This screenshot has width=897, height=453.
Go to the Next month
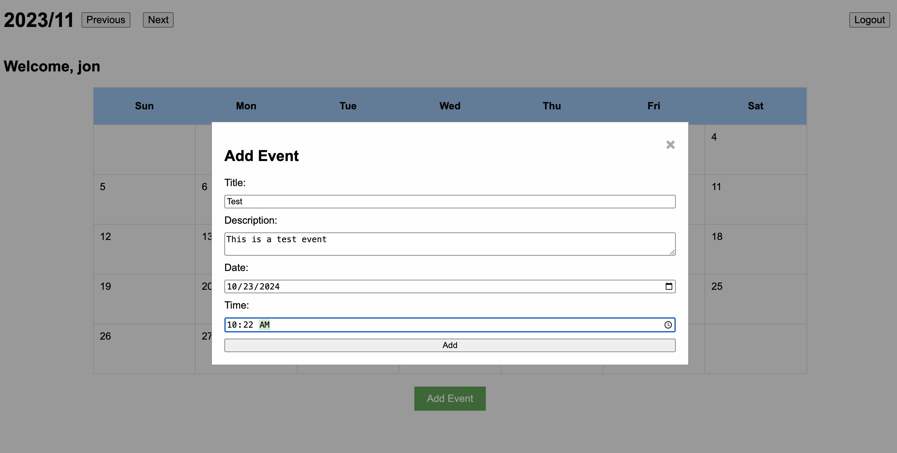coord(158,20)
